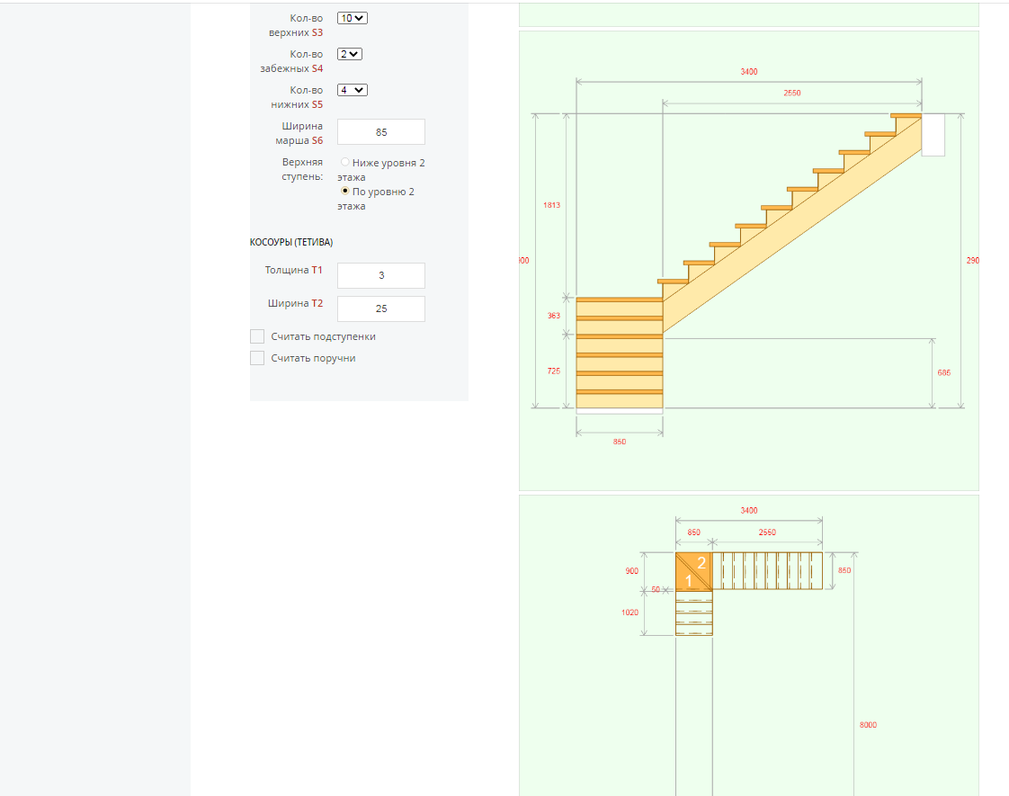Click the Кол-во нижних S5 label
The image size is (1009, 796).
pos(297,97)
